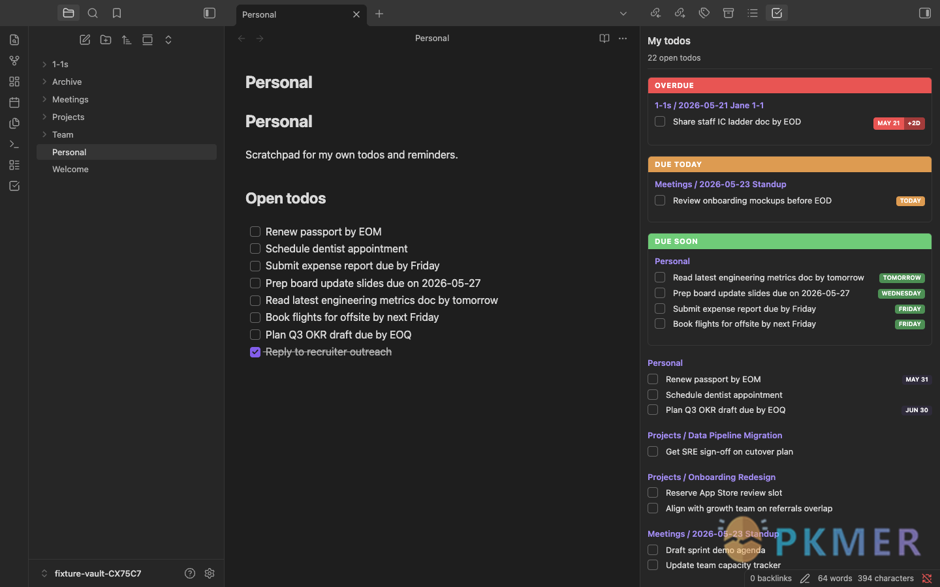This screenshot has width=940, height=587.
Task: Open outgoing links panel tab icon
Action: (x=680, y=13)
